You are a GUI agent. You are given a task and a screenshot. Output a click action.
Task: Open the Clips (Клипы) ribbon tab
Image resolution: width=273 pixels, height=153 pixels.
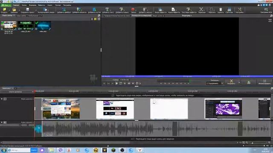point(24,5)
